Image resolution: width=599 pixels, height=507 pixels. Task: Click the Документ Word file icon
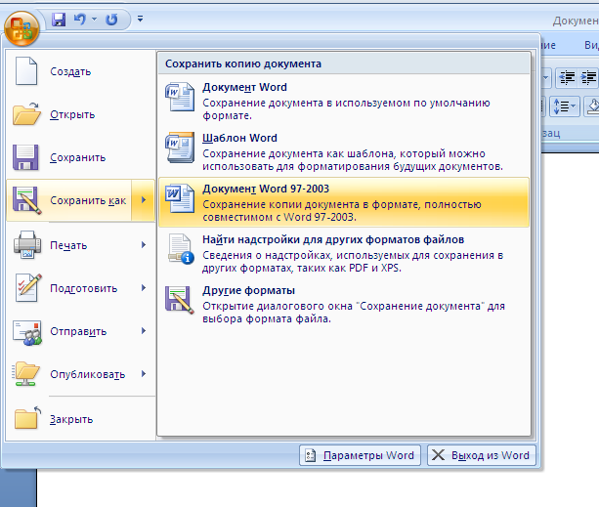tap(180, 97)
